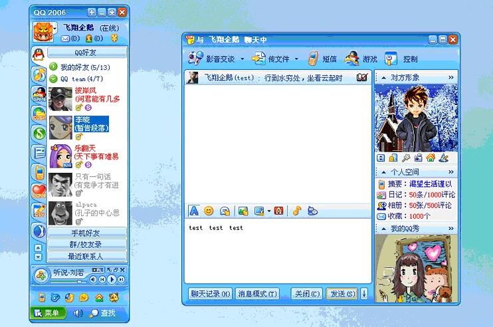Expand the 我的好友 (5/13) group
Screen dimensions: 493x327
tap(53, 66)
